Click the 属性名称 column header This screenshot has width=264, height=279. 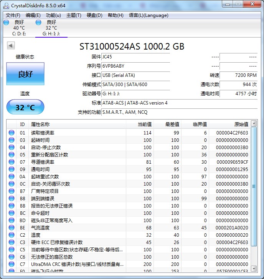(x=77, y=124)
